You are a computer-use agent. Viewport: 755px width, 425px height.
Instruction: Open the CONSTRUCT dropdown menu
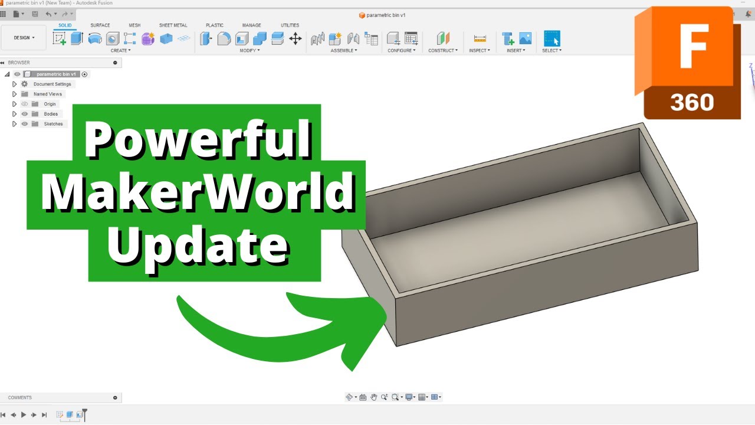pos(443,51)
